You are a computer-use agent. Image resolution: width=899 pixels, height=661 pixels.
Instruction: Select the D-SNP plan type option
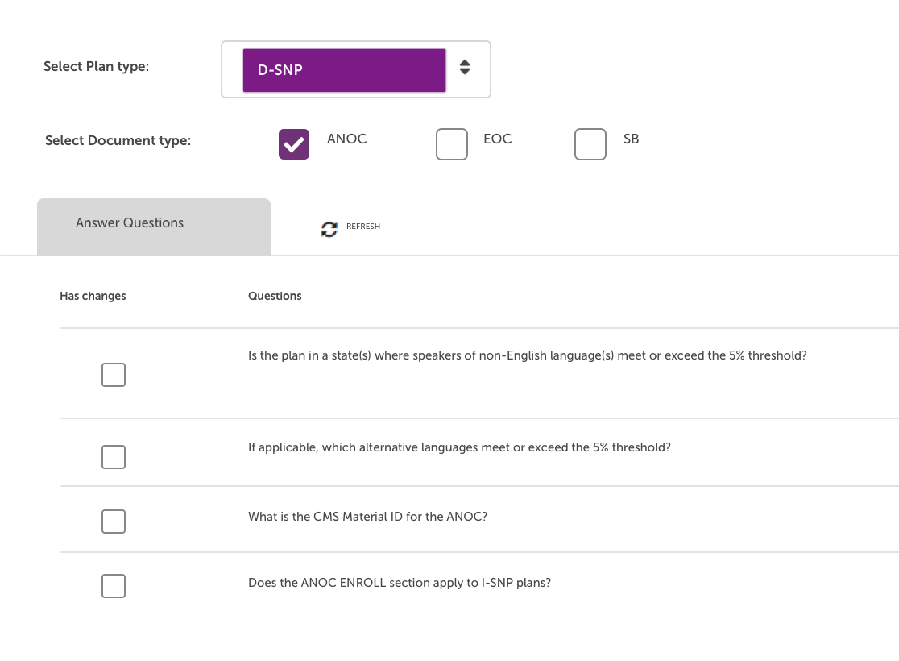pyautogui.click(x=344, y=70)
